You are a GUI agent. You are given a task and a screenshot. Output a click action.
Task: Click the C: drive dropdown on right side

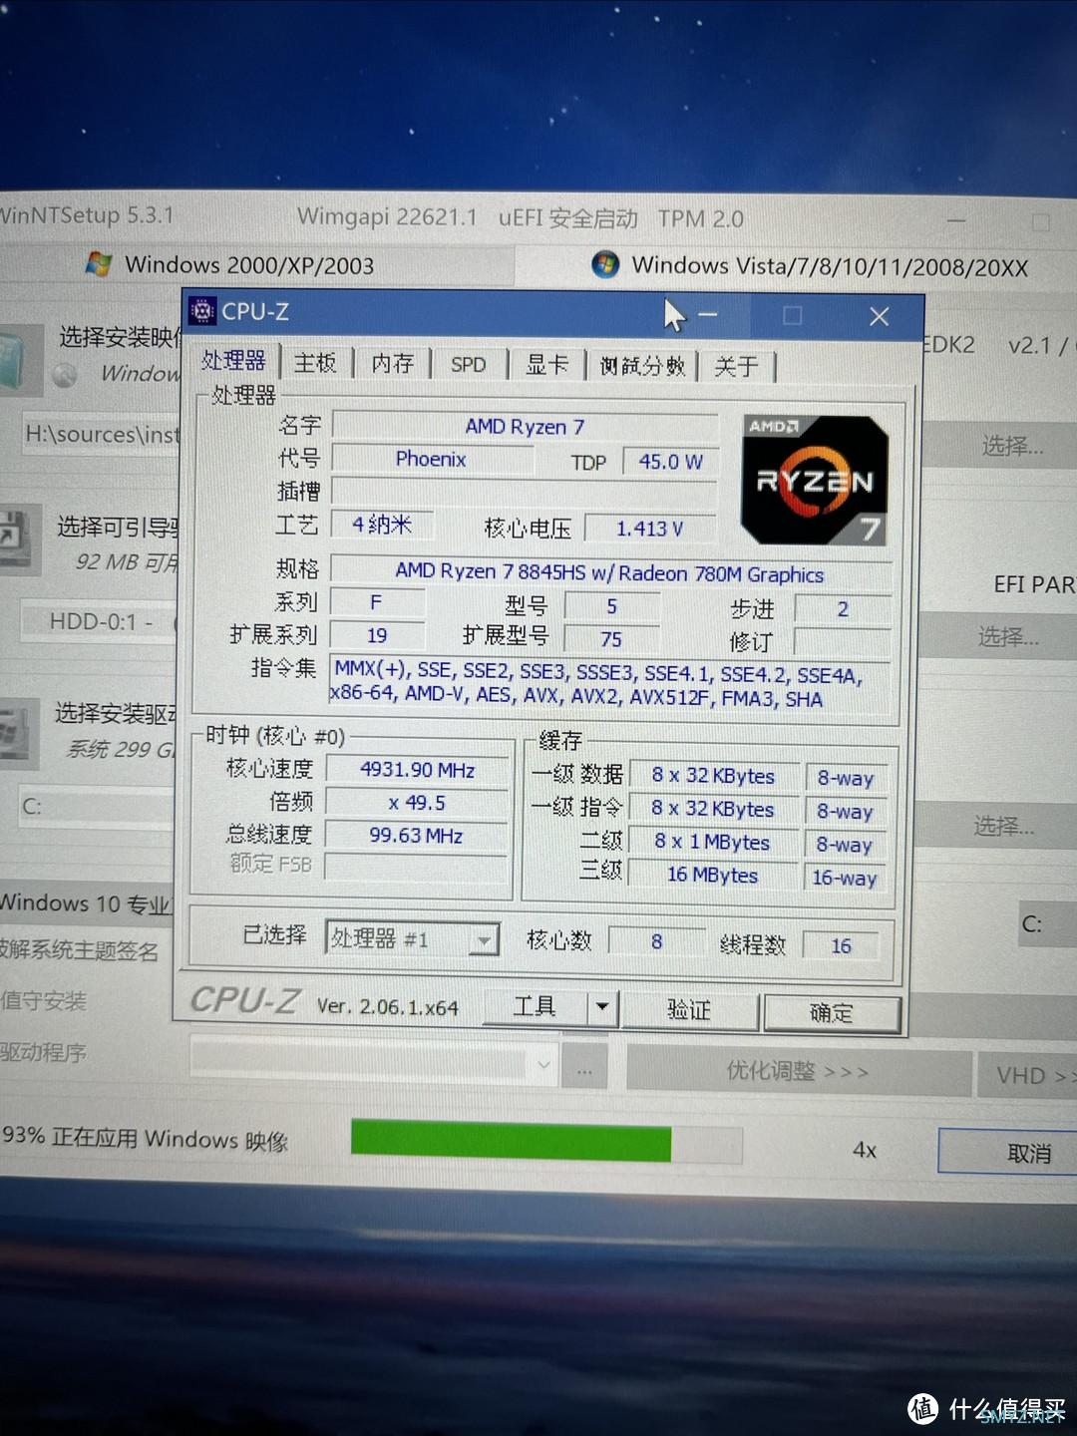pos(1047,925)
